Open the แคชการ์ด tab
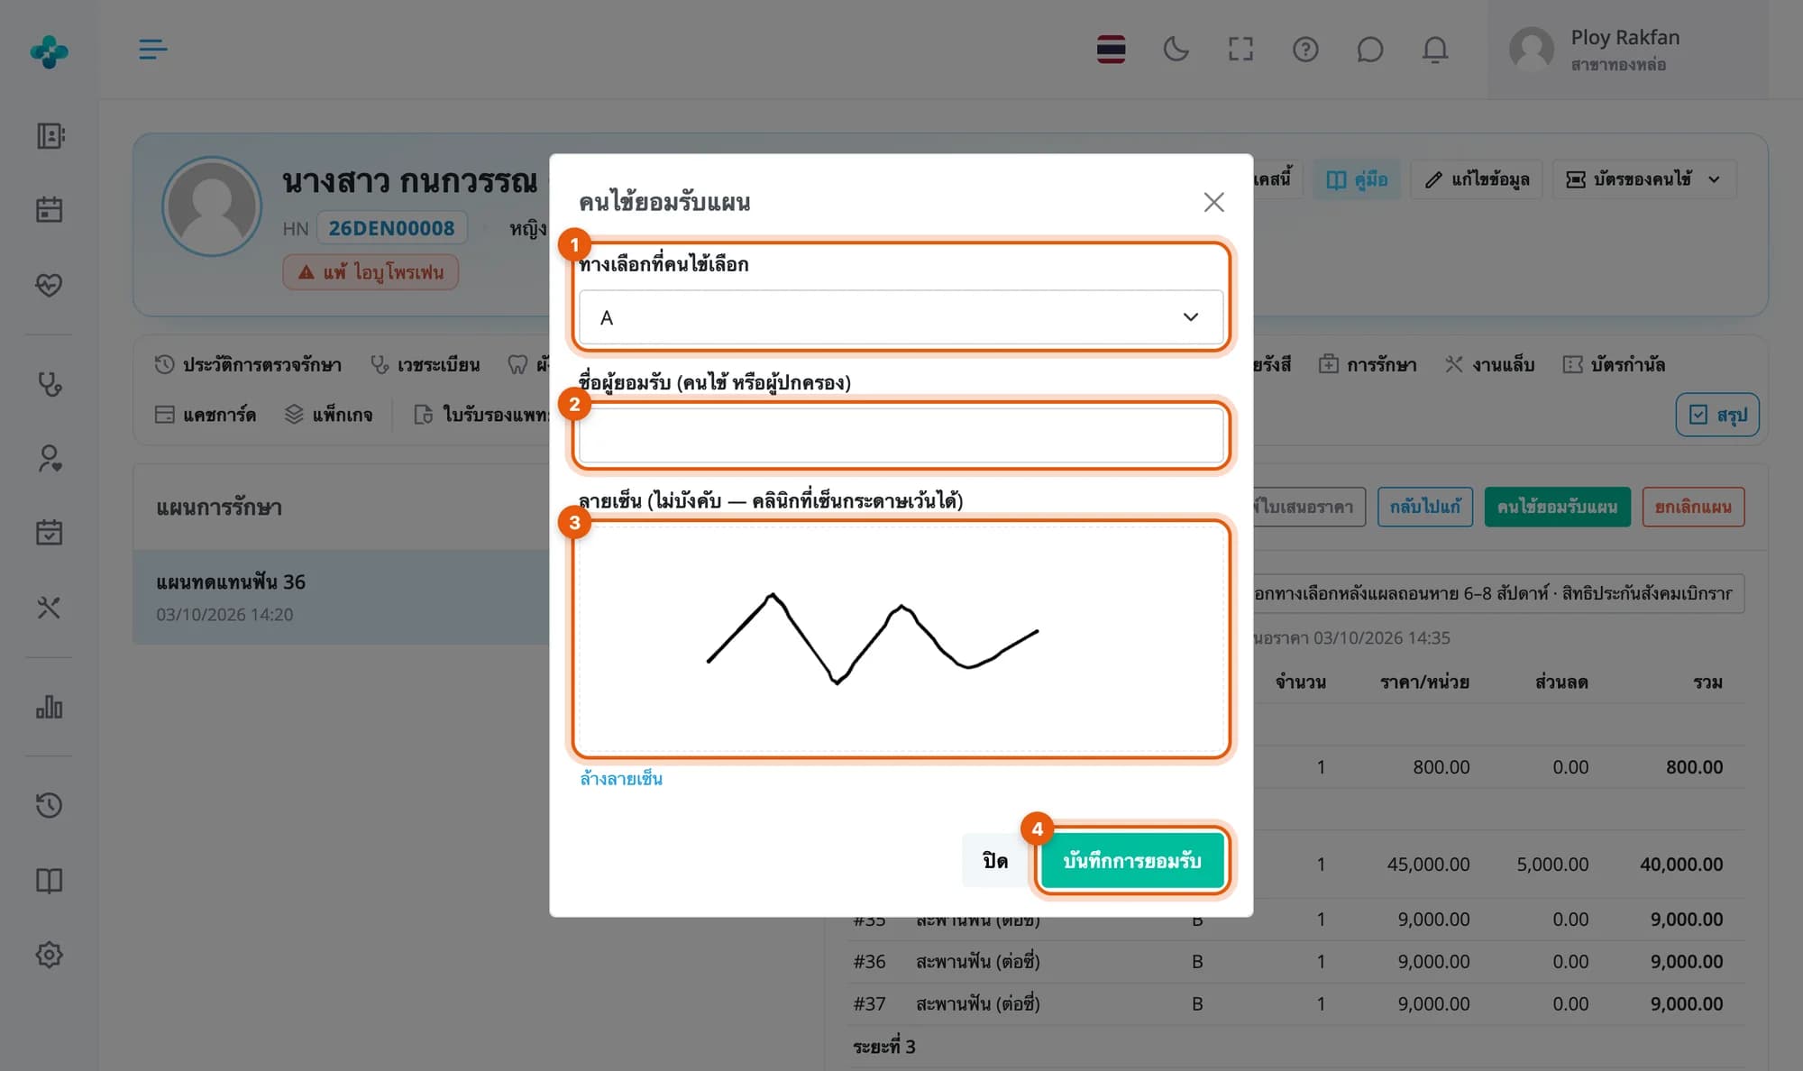 (x=206, y=415)
